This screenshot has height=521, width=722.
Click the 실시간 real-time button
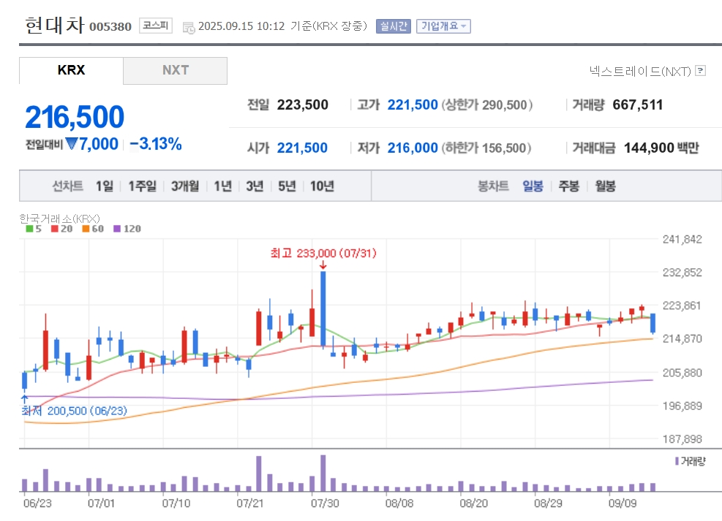tap(394, 26)
